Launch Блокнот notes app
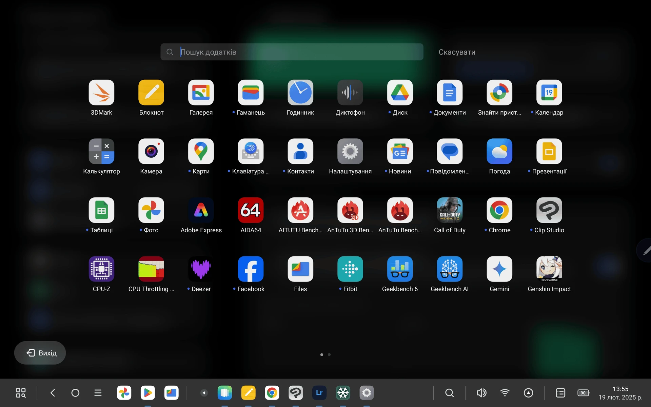The height and width of the screenshot is (407, 651). coord(151,93)
